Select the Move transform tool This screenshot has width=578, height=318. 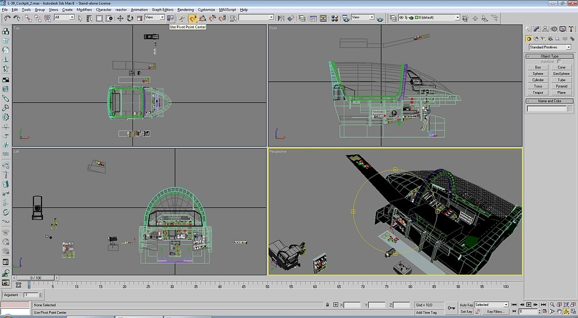point(120,18)
